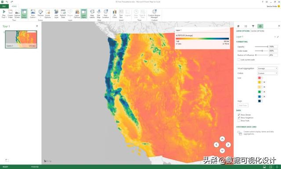Open the Colors Custom dropdown
Screen dimensions: 281x169
coord(267,73)
